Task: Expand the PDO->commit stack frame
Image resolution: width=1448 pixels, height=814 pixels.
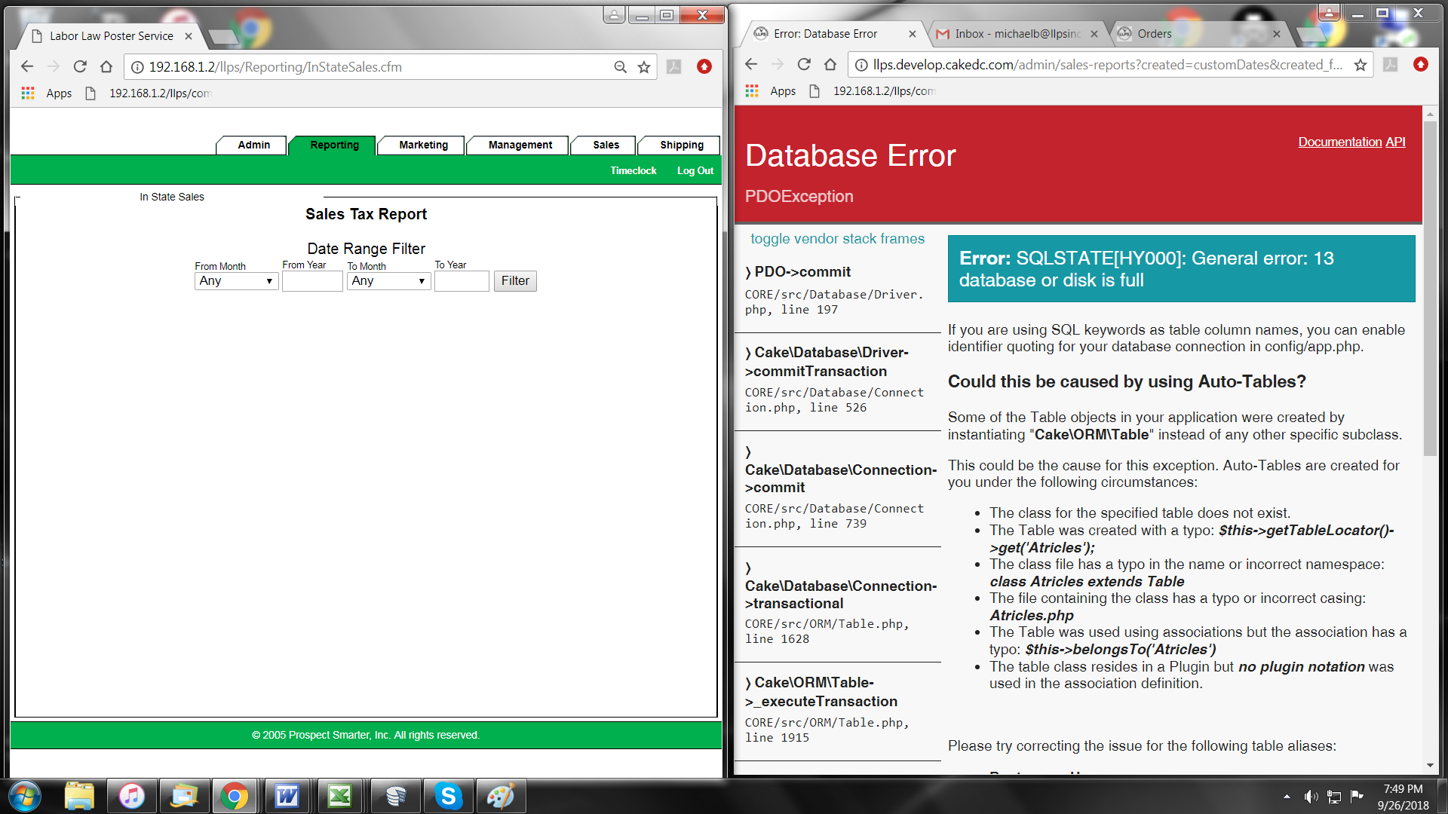Action: [x=802, y=271]
